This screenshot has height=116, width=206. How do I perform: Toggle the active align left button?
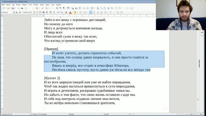tap(91, 12)
